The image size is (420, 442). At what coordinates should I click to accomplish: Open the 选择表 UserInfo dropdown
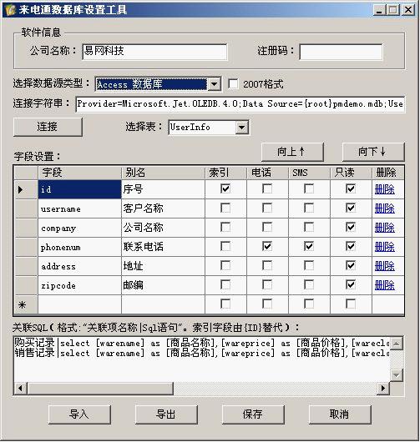coord(241,127)
